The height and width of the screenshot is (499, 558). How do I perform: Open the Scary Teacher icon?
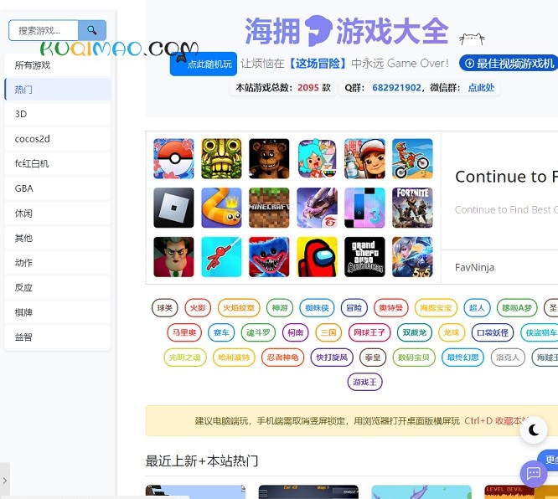(173, 257)
